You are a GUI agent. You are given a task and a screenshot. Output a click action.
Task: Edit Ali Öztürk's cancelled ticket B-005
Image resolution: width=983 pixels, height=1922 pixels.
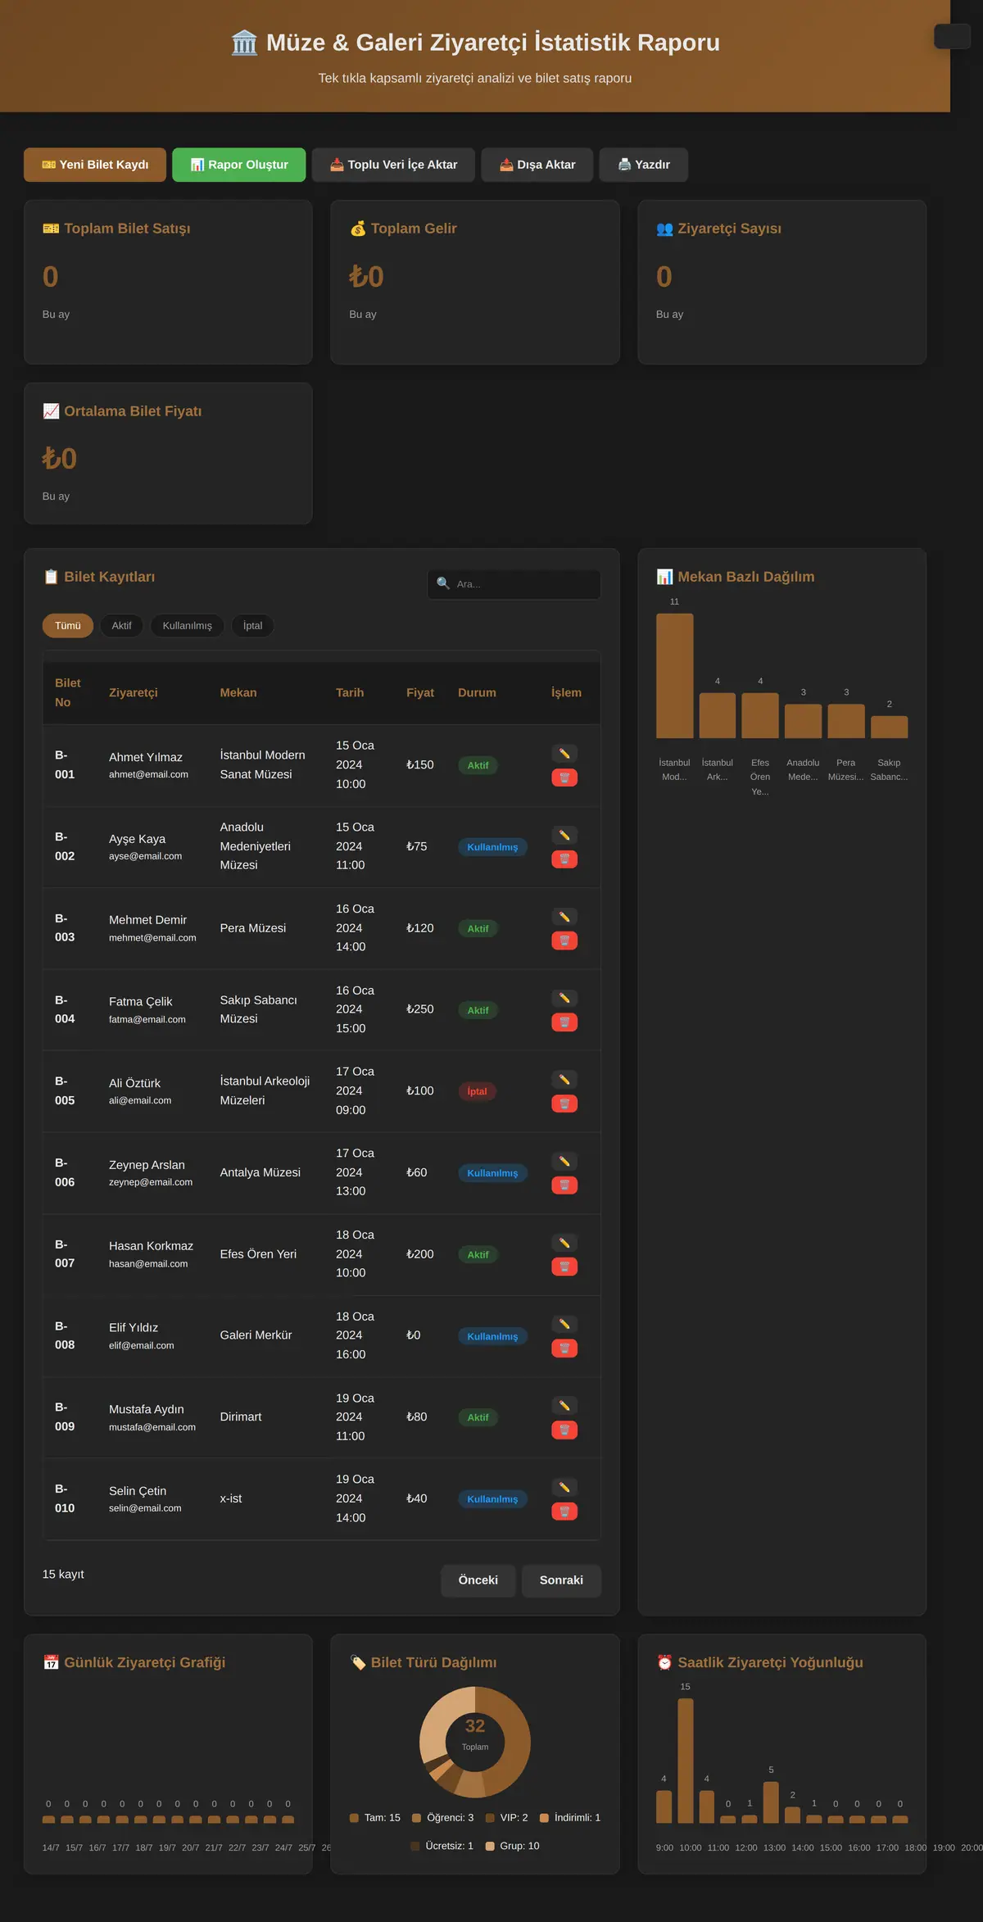(x=564, y=1079)
